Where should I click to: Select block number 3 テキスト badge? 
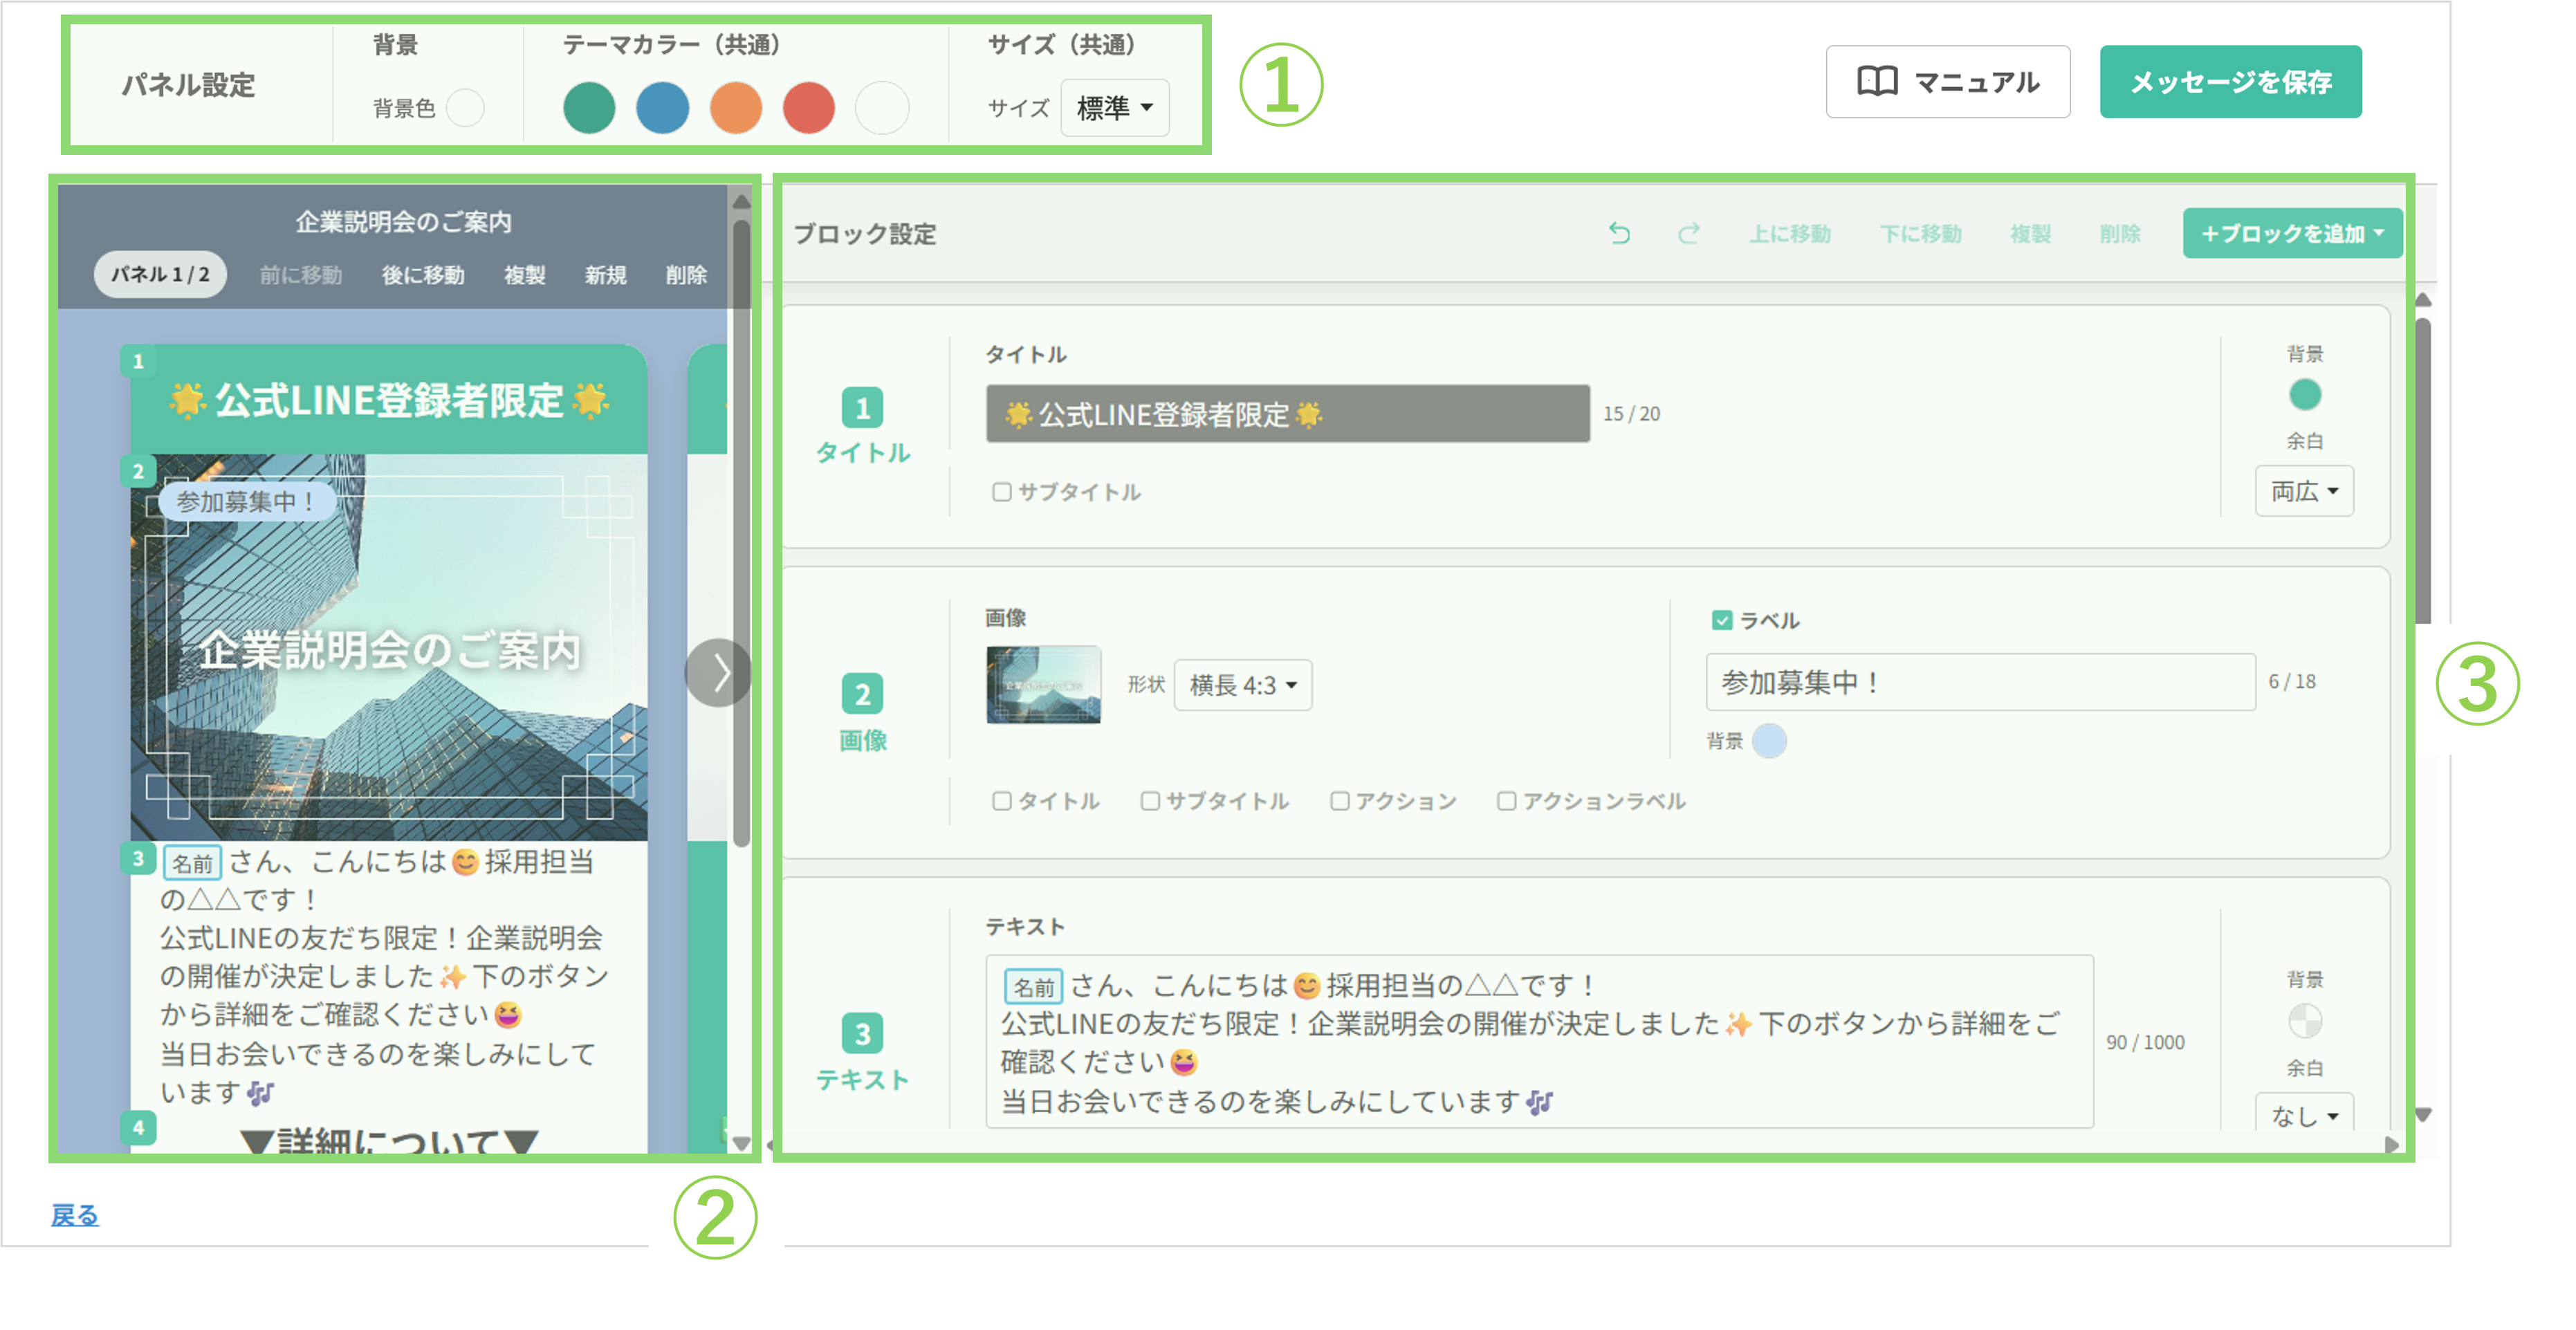click(x=862, y=1034)
